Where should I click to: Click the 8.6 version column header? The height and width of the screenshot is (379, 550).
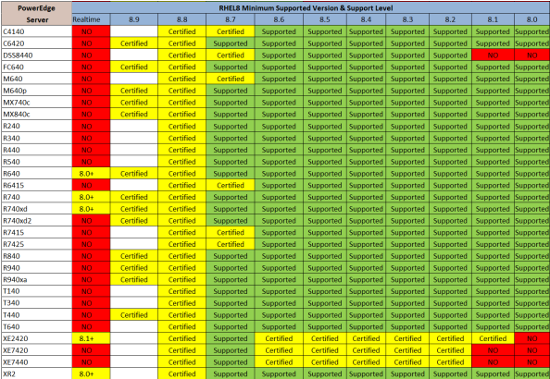point(279,19)
